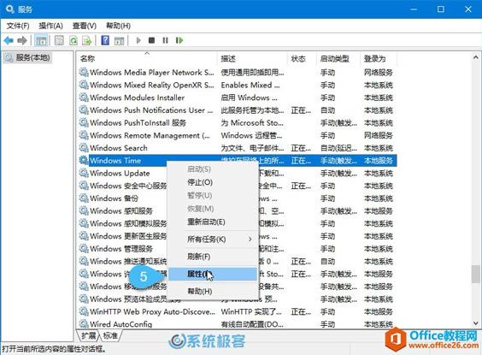482x355 pixels.
Task: Select the Windows Search service
Action: (x=119, y=148)
